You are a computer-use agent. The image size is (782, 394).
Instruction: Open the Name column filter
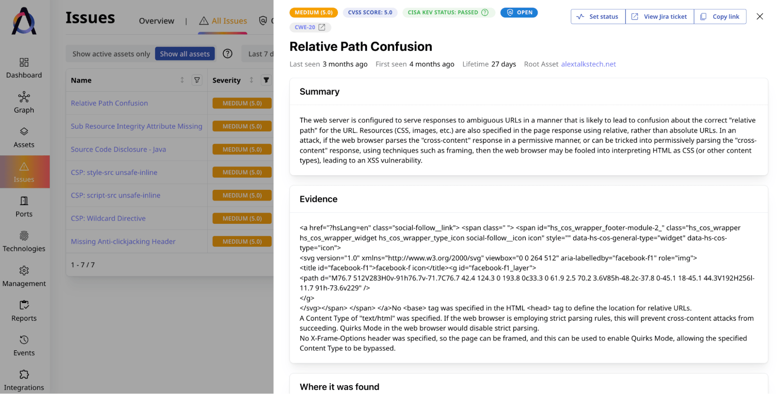click(197, 80)
